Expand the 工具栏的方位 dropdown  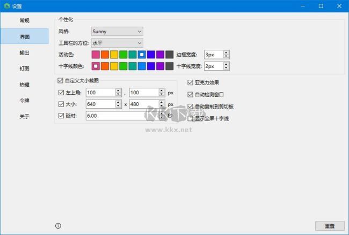click(x=117, y=43)
